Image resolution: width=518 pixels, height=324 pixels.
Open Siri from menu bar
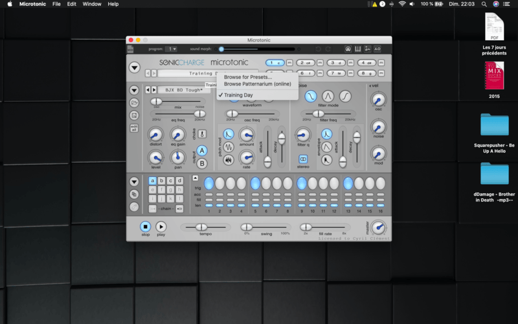(x=496, y=4)
